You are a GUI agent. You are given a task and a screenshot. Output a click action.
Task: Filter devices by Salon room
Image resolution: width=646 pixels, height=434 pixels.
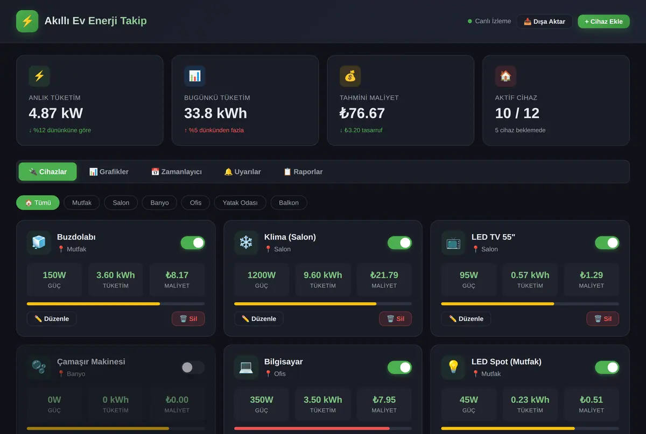(x=121, y=202)
